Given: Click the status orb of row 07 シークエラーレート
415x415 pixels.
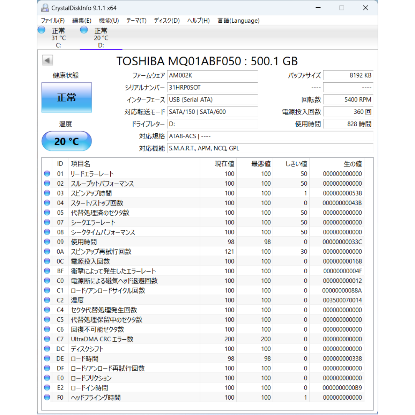Looking at the screenshot, I should click(x=47, y=222).
